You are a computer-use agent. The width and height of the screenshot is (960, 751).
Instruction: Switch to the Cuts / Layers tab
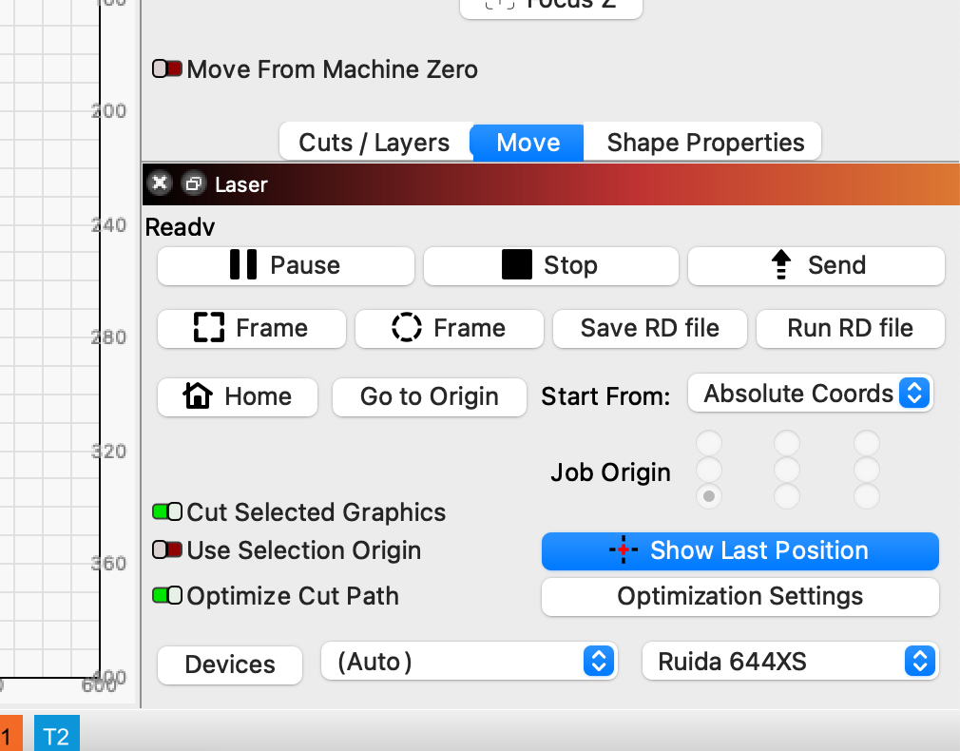point(374,143)
